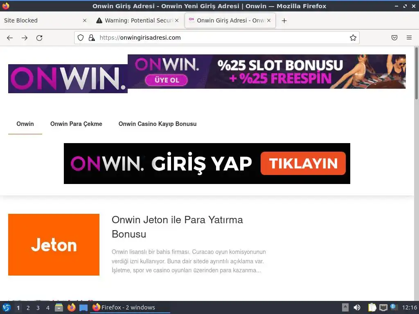Save page to Pocket

tap(394, 38)
